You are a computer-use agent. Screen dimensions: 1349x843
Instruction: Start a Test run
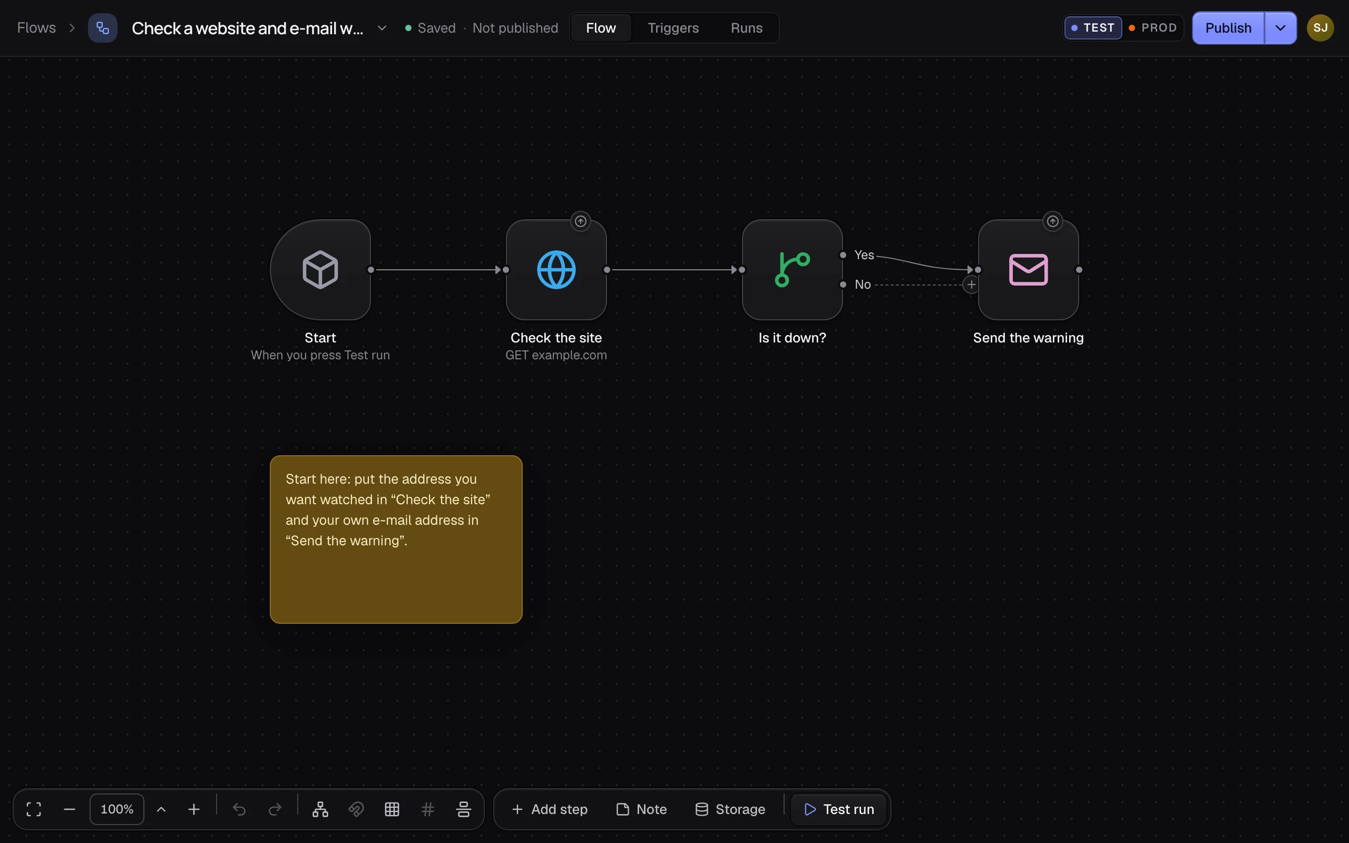pos(839,809)
